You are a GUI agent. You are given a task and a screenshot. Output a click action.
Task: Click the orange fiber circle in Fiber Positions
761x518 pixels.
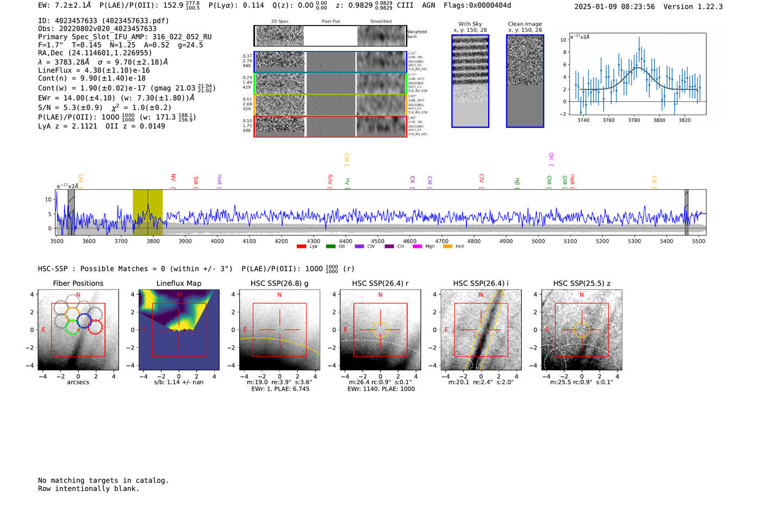coord(72,315)
